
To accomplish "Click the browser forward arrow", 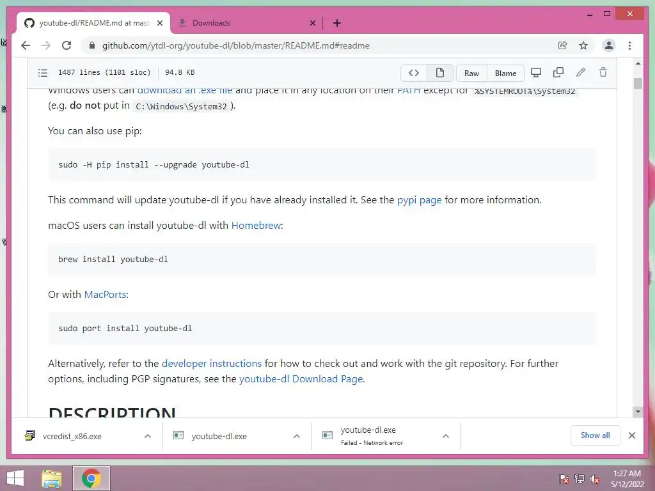I will [x=46, y=45].
